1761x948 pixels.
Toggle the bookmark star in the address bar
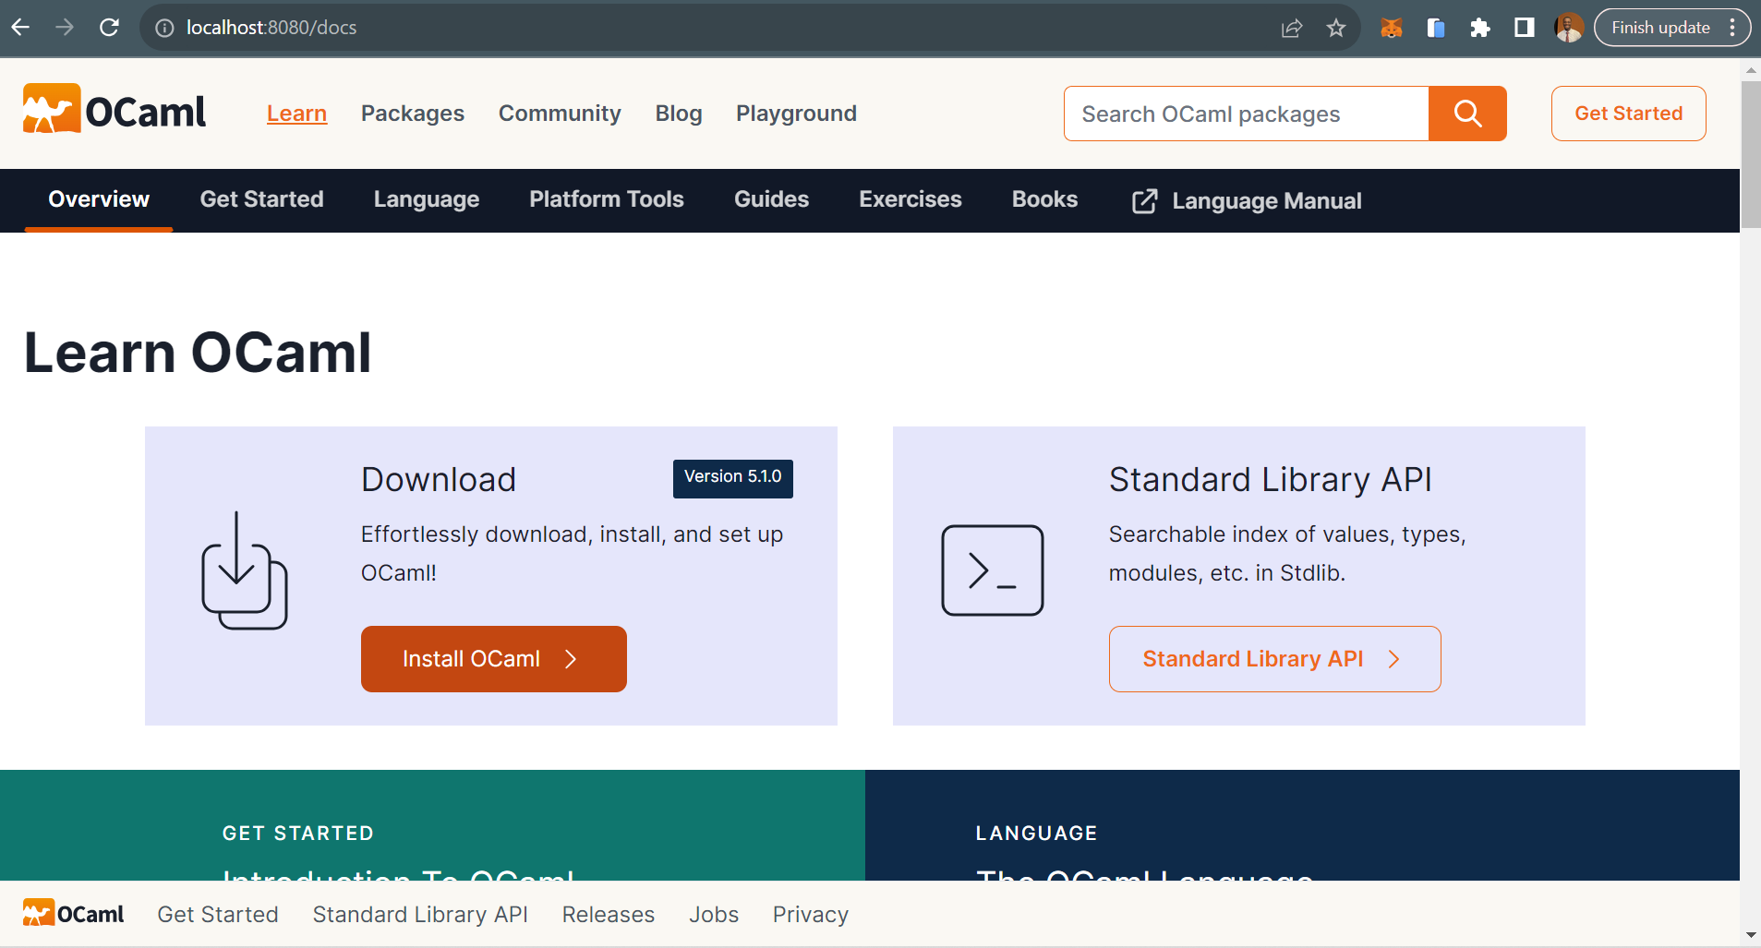click(x=1336, y=27)
